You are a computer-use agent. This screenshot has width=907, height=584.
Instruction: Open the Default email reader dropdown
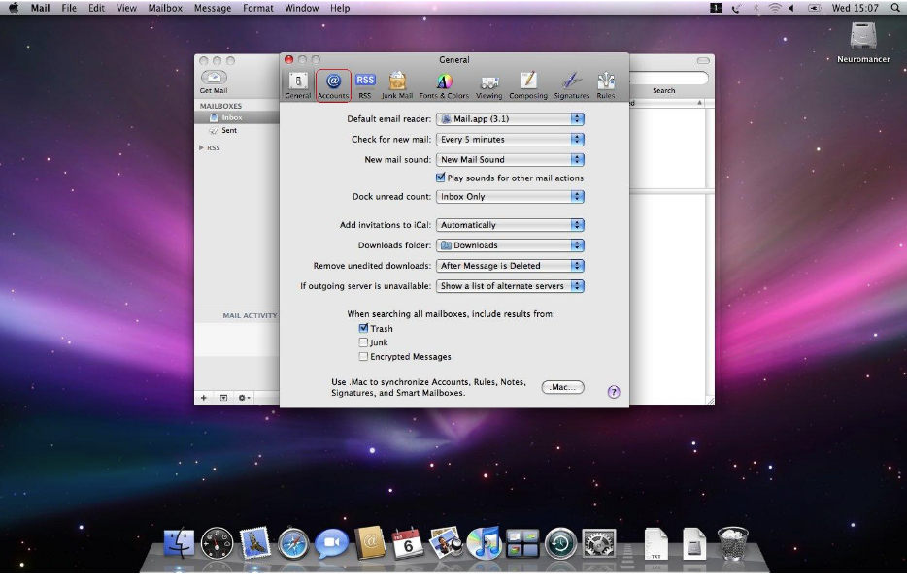coord(510,119)
